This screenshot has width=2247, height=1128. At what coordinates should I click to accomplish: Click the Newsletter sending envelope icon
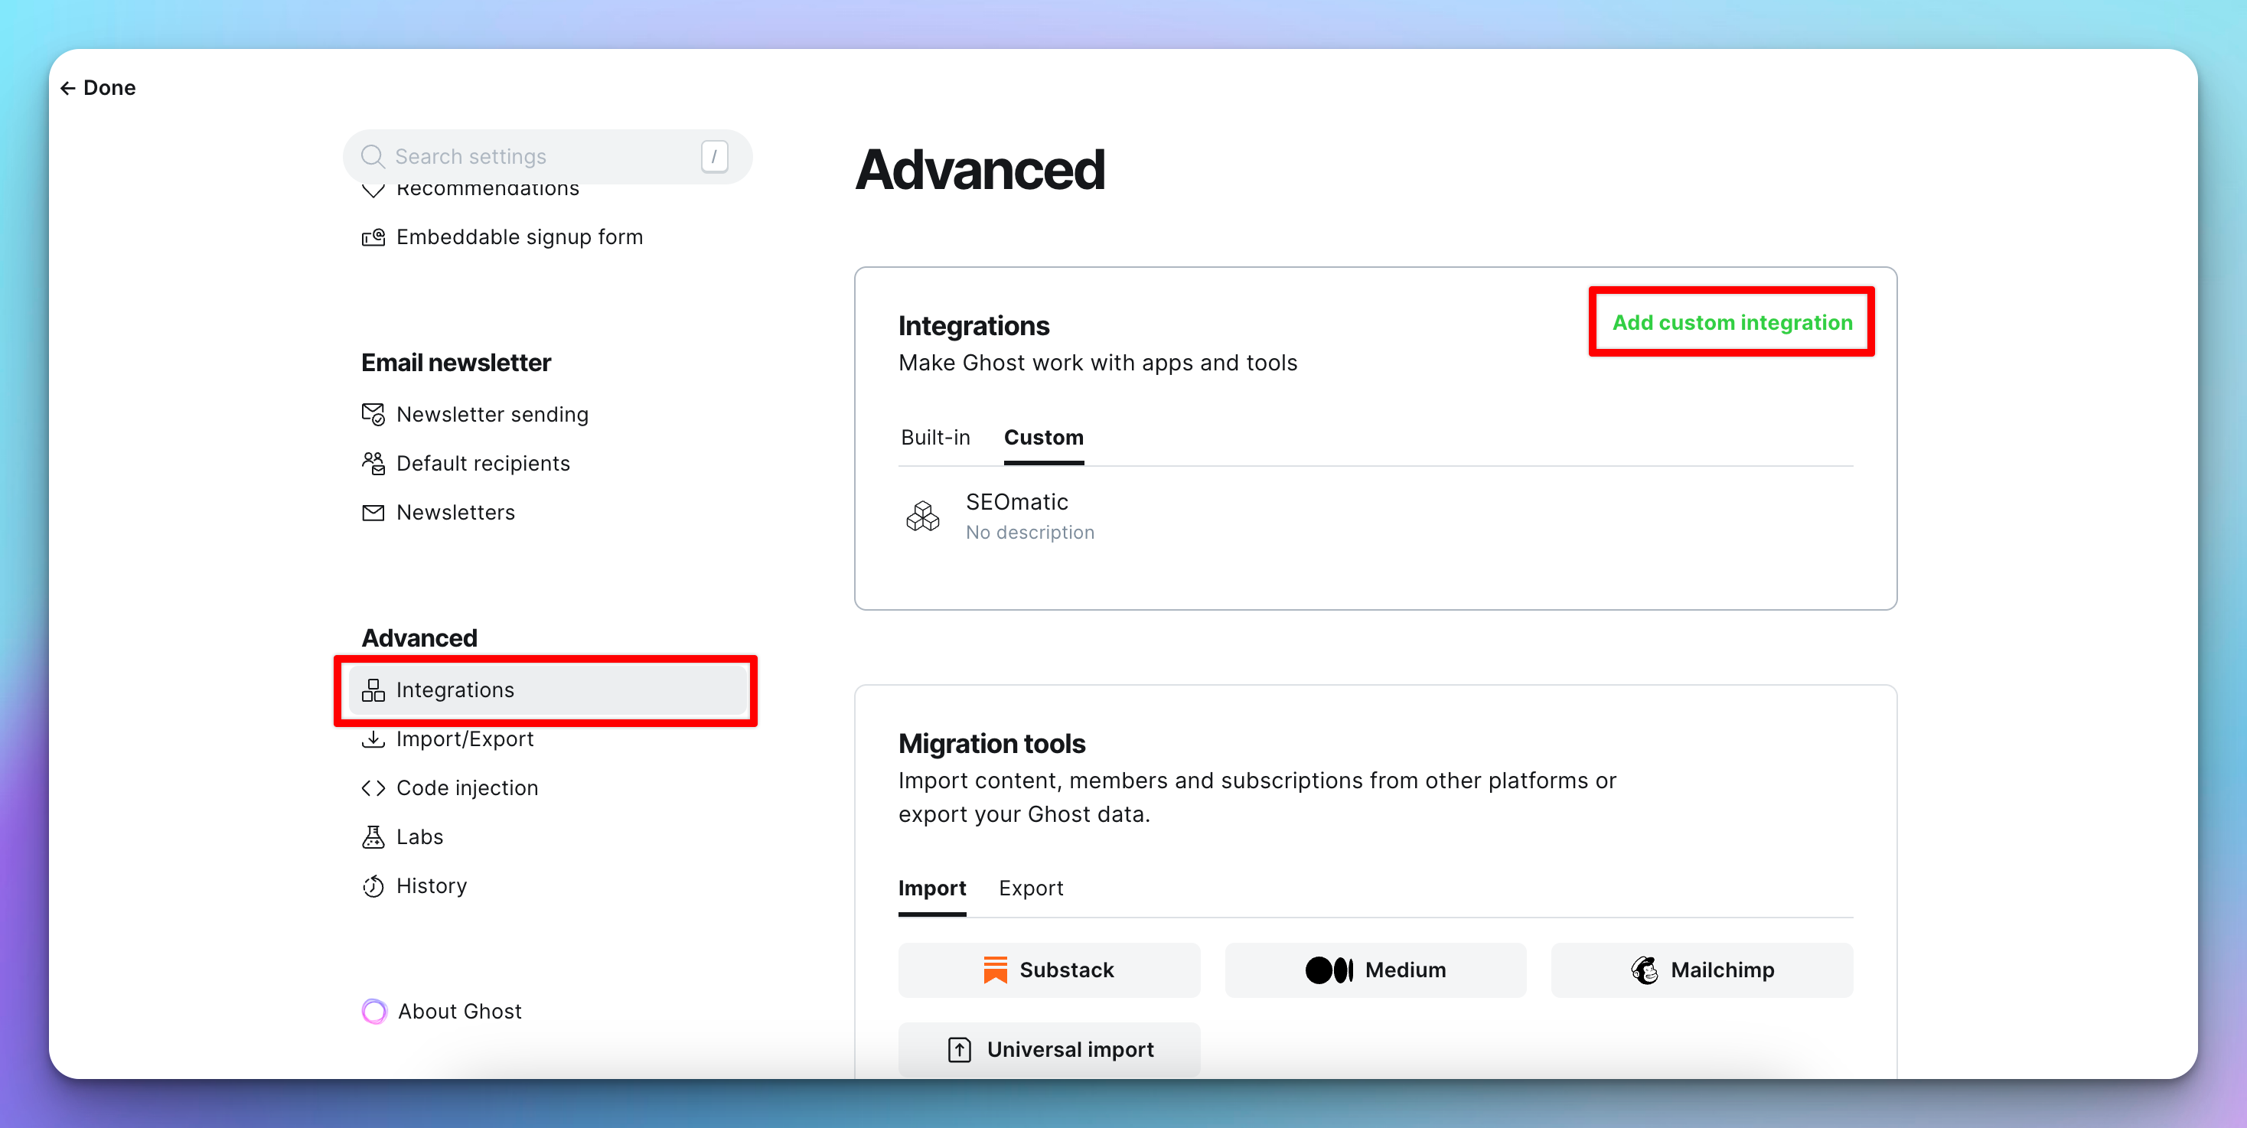point(373,414)
